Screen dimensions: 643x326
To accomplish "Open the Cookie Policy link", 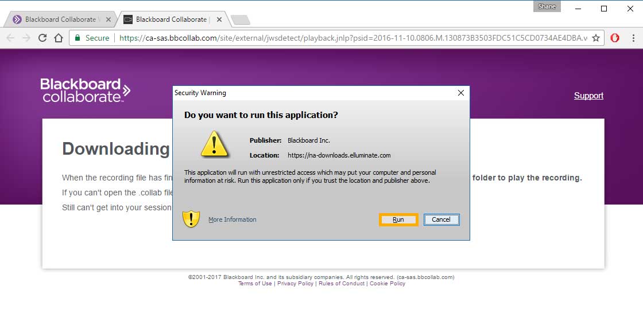I will [x=388, y=284].
